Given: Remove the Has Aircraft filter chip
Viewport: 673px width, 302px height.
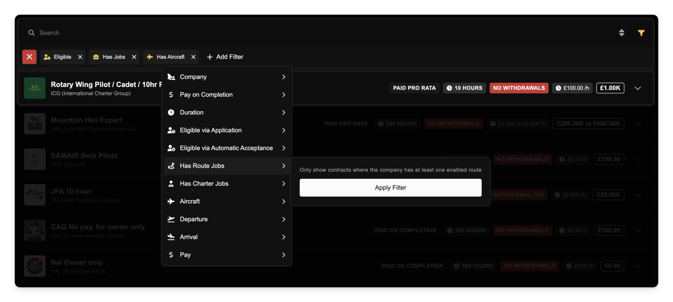Looking at the screenshot, I should click(193, 57).
